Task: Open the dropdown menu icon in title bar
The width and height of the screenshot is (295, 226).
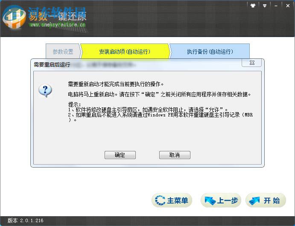Action: click(x=265, y=6)
